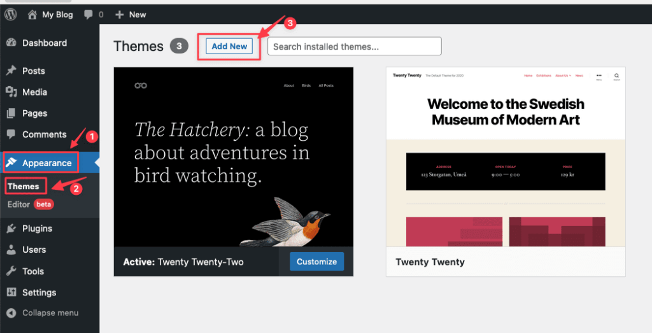Image resolution: width=652 pixels, height=333 pixels.
Task: Click the Plugins plug icon
Action: click(x=11, y=229)
